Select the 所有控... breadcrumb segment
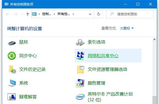The height and width of the screenshot is (104, 159). 64,14
